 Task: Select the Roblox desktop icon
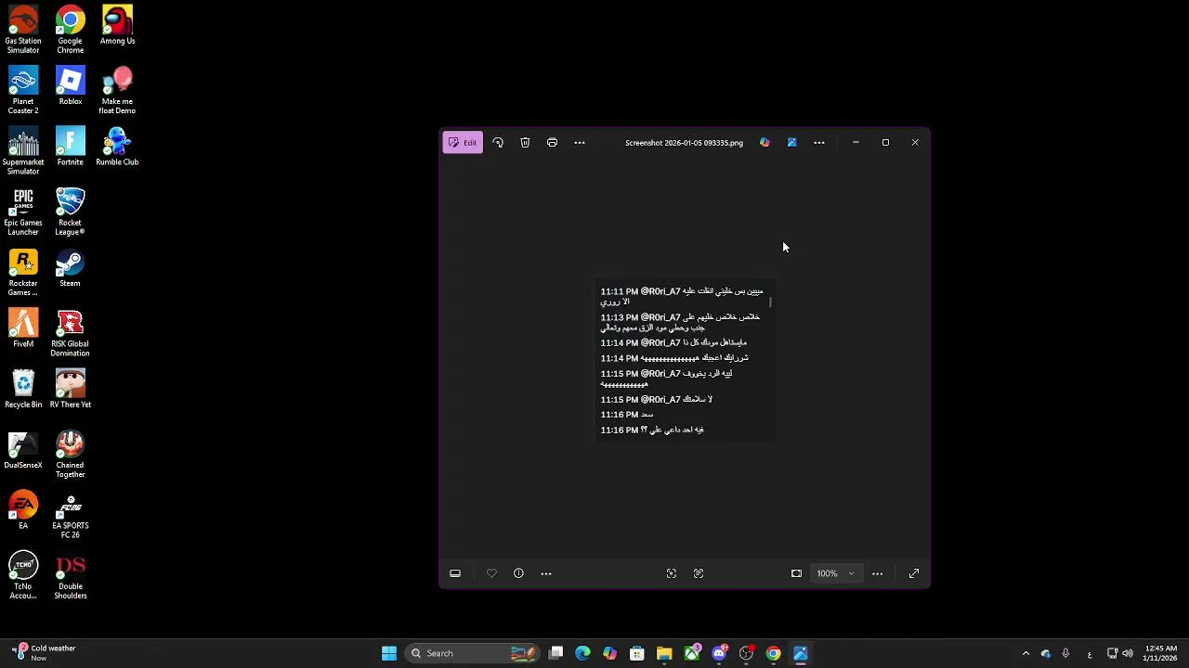70,86
